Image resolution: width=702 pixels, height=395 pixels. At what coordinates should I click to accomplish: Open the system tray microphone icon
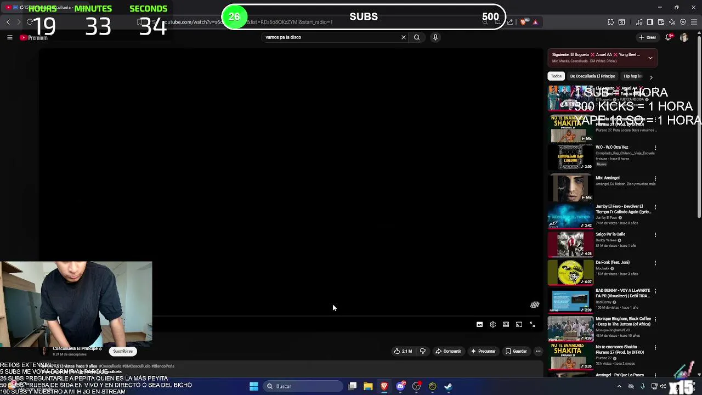pyautogui.click(x=642, y=386)
